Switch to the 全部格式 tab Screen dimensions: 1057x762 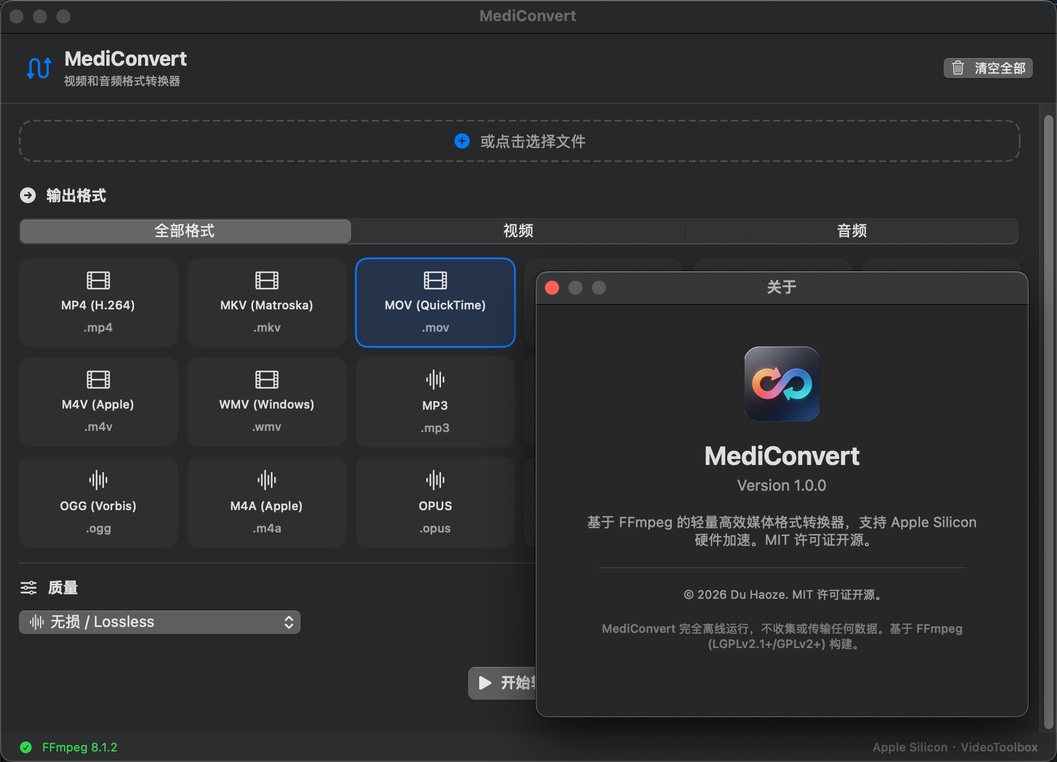pyautogui.click(x=185, y=231)
